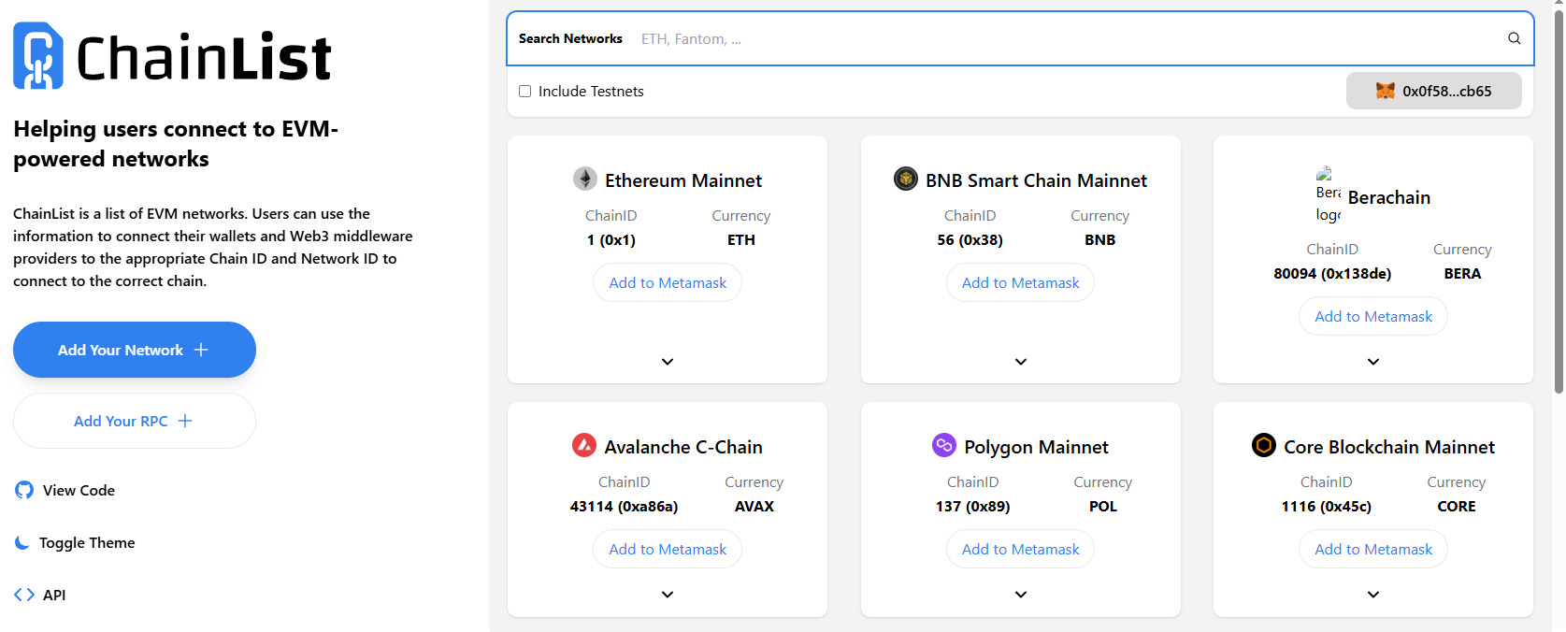The image size is (1566, 632).
Task: Click chain ID value 1116 (0x45c)
Action: tap(1326, 507)
